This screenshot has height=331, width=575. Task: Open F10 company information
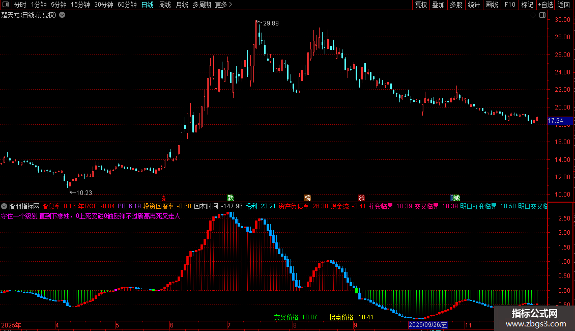tap(510, 5)
